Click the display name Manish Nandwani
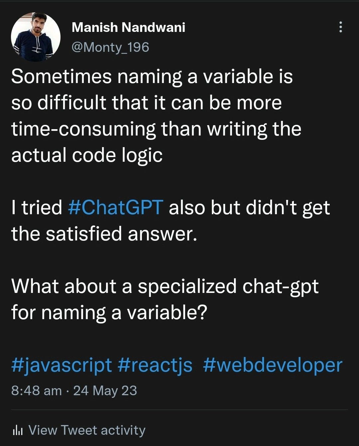Screen dimensions: 359x446 tap(128, 27)
